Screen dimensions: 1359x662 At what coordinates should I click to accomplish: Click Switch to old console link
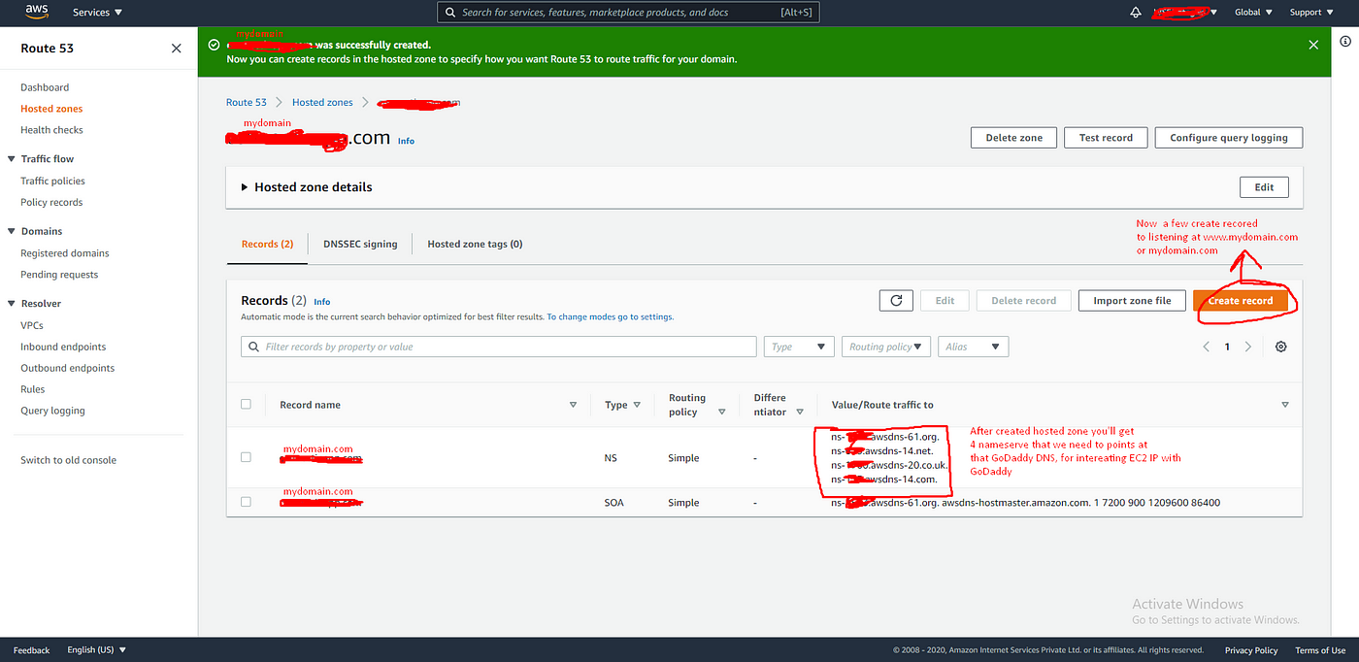(x=68, y=460)
